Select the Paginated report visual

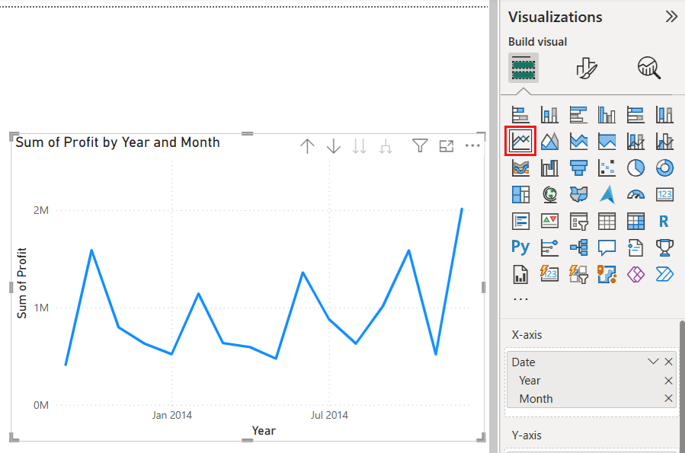coord(520,274)
